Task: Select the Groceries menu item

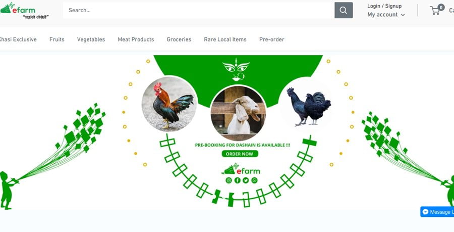Action: point(179,39)
